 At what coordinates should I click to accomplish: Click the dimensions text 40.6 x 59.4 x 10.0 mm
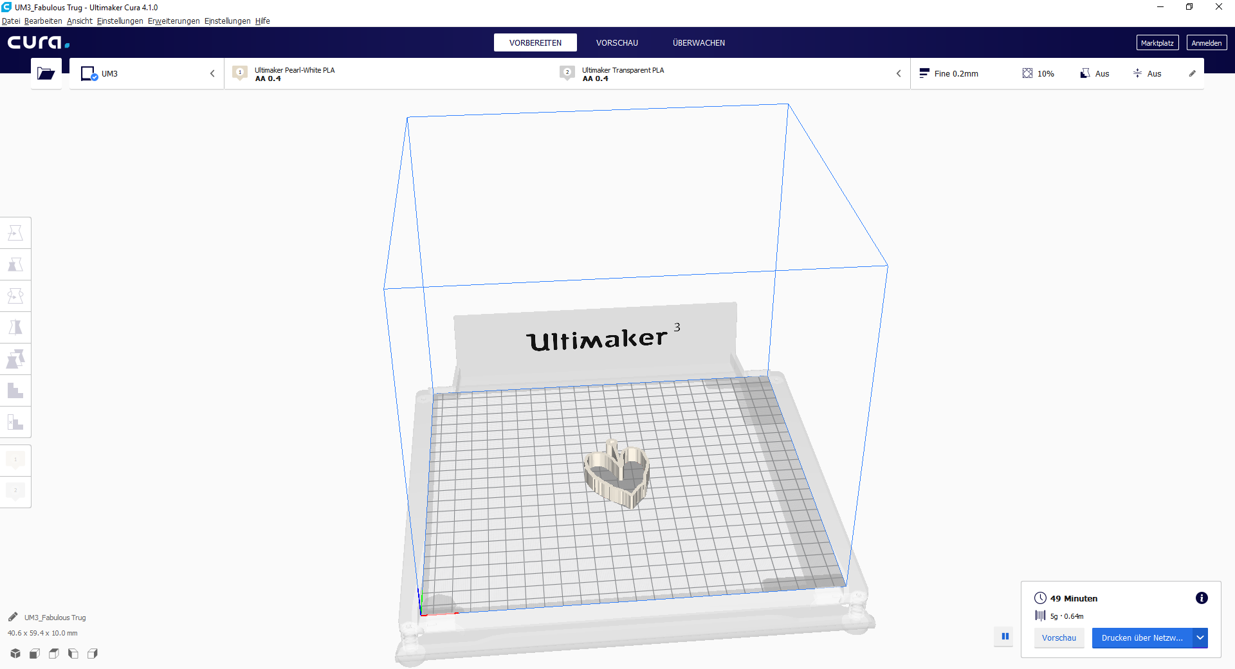(x=42, y=633)
